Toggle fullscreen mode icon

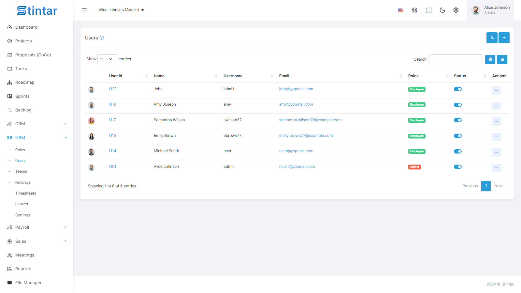tap(429, 10)
